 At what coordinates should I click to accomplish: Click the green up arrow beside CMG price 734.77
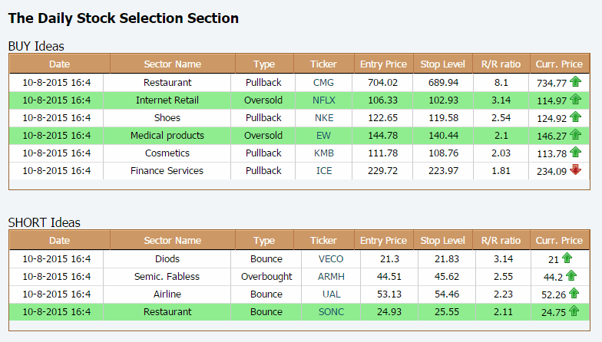coord(575,81)
